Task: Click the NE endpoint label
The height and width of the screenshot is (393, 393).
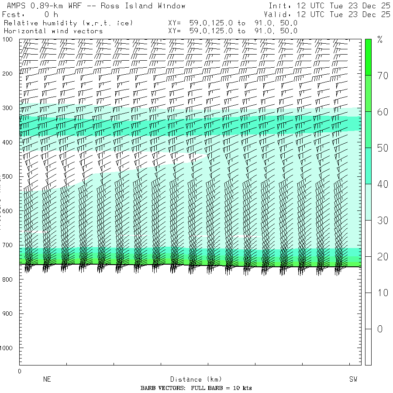Action: 47,379
